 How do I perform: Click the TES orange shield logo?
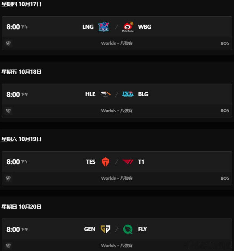coord(106,162)
